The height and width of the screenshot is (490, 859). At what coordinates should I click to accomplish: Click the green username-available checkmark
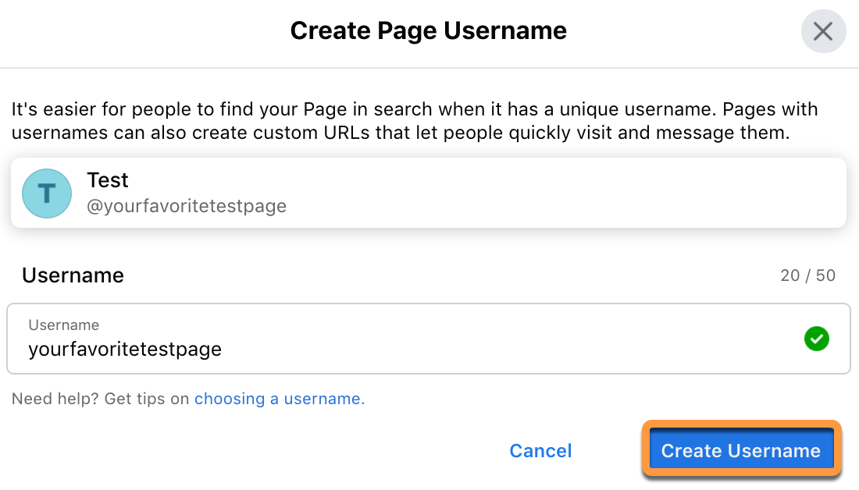[816, 339]
